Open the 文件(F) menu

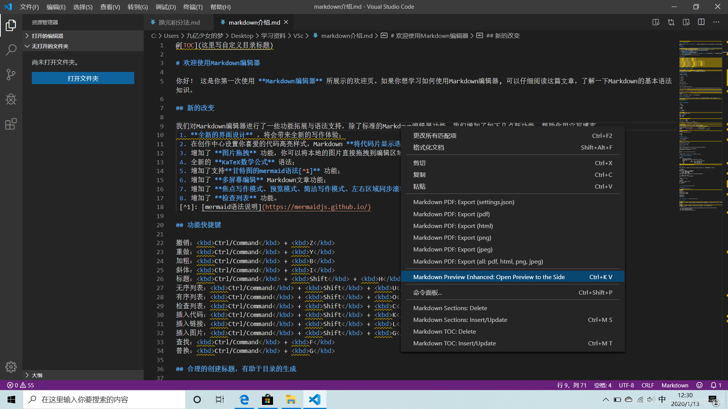click(x=29, y=7)
